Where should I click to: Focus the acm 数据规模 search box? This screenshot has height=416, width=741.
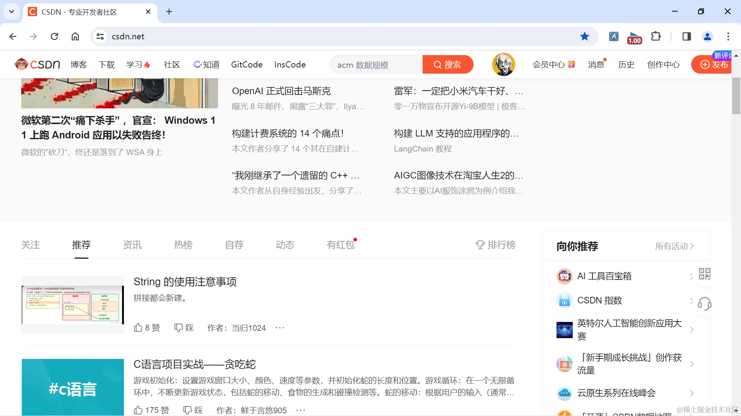click(377, 64)
